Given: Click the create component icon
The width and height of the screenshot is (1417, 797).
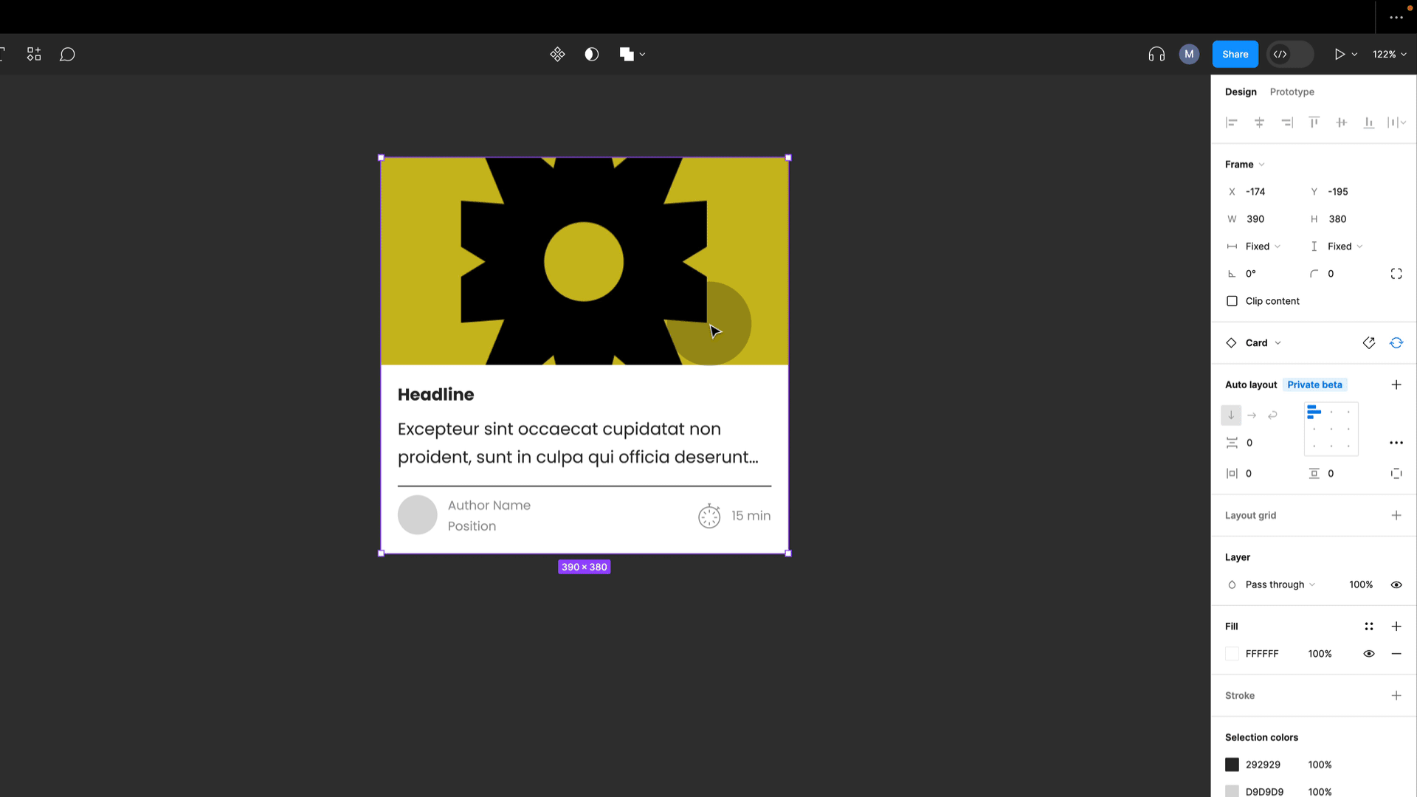Looking at the screenshot, I should [557, 55].
